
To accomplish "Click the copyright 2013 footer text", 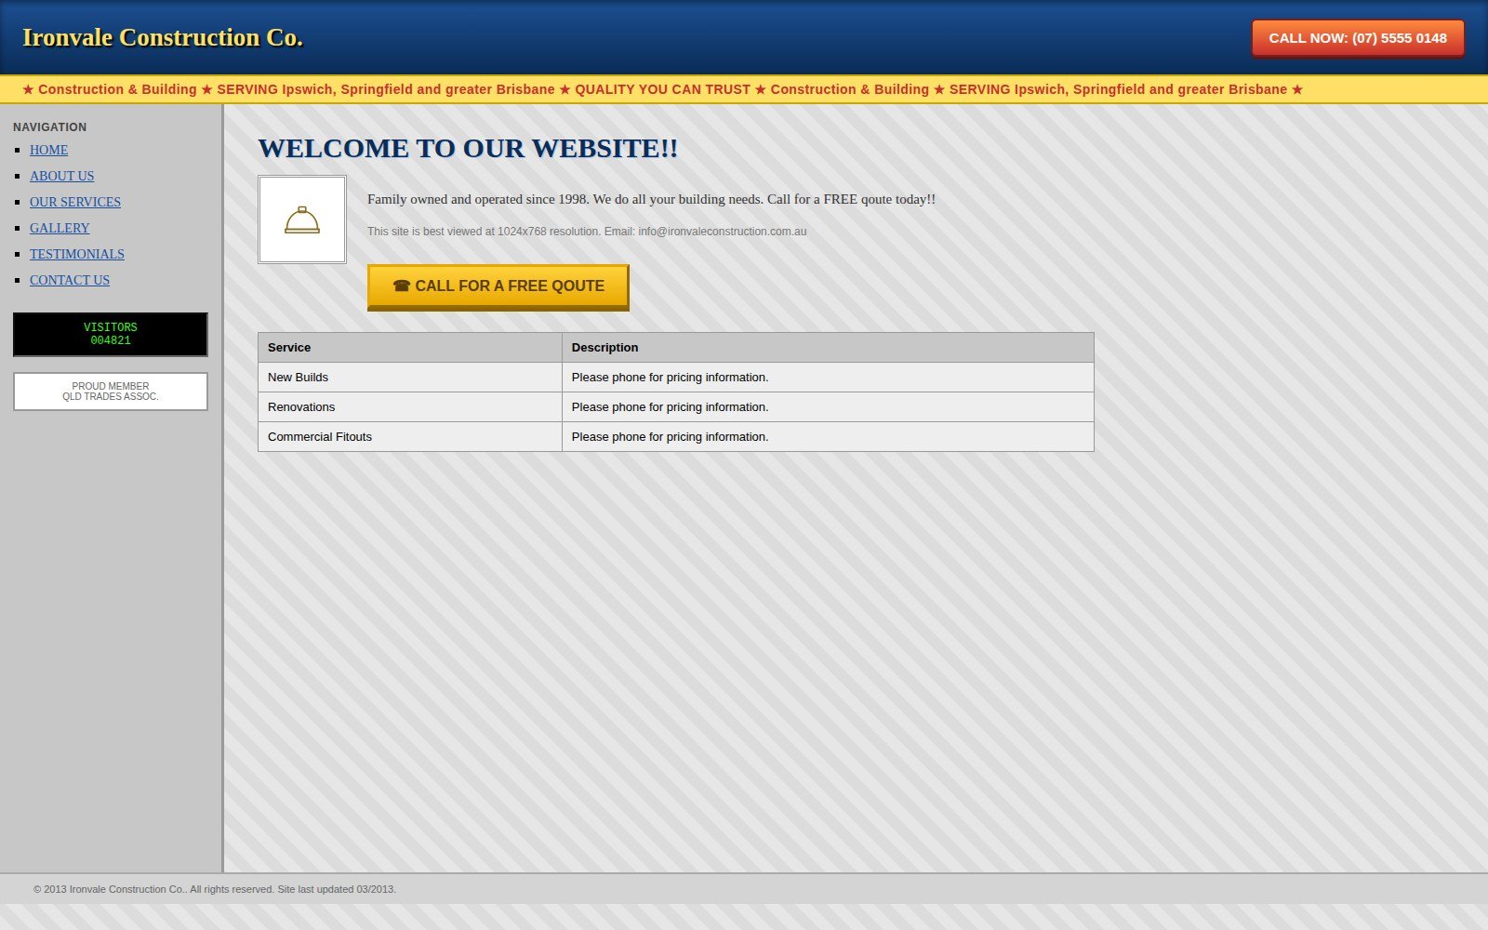I will (x=215, y=889).
